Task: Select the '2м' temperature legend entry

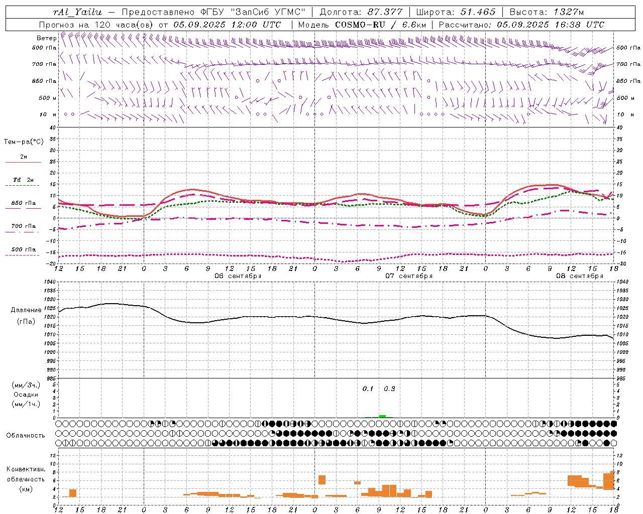Action: click(x=24, y=157)
